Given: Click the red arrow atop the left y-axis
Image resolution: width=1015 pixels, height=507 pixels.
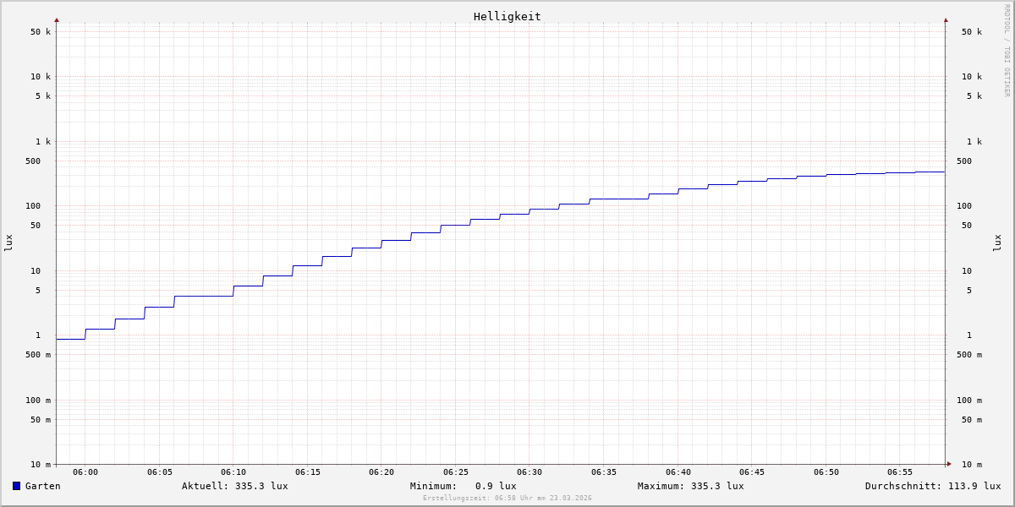Looking at the screenshot, I should (57, 19).
